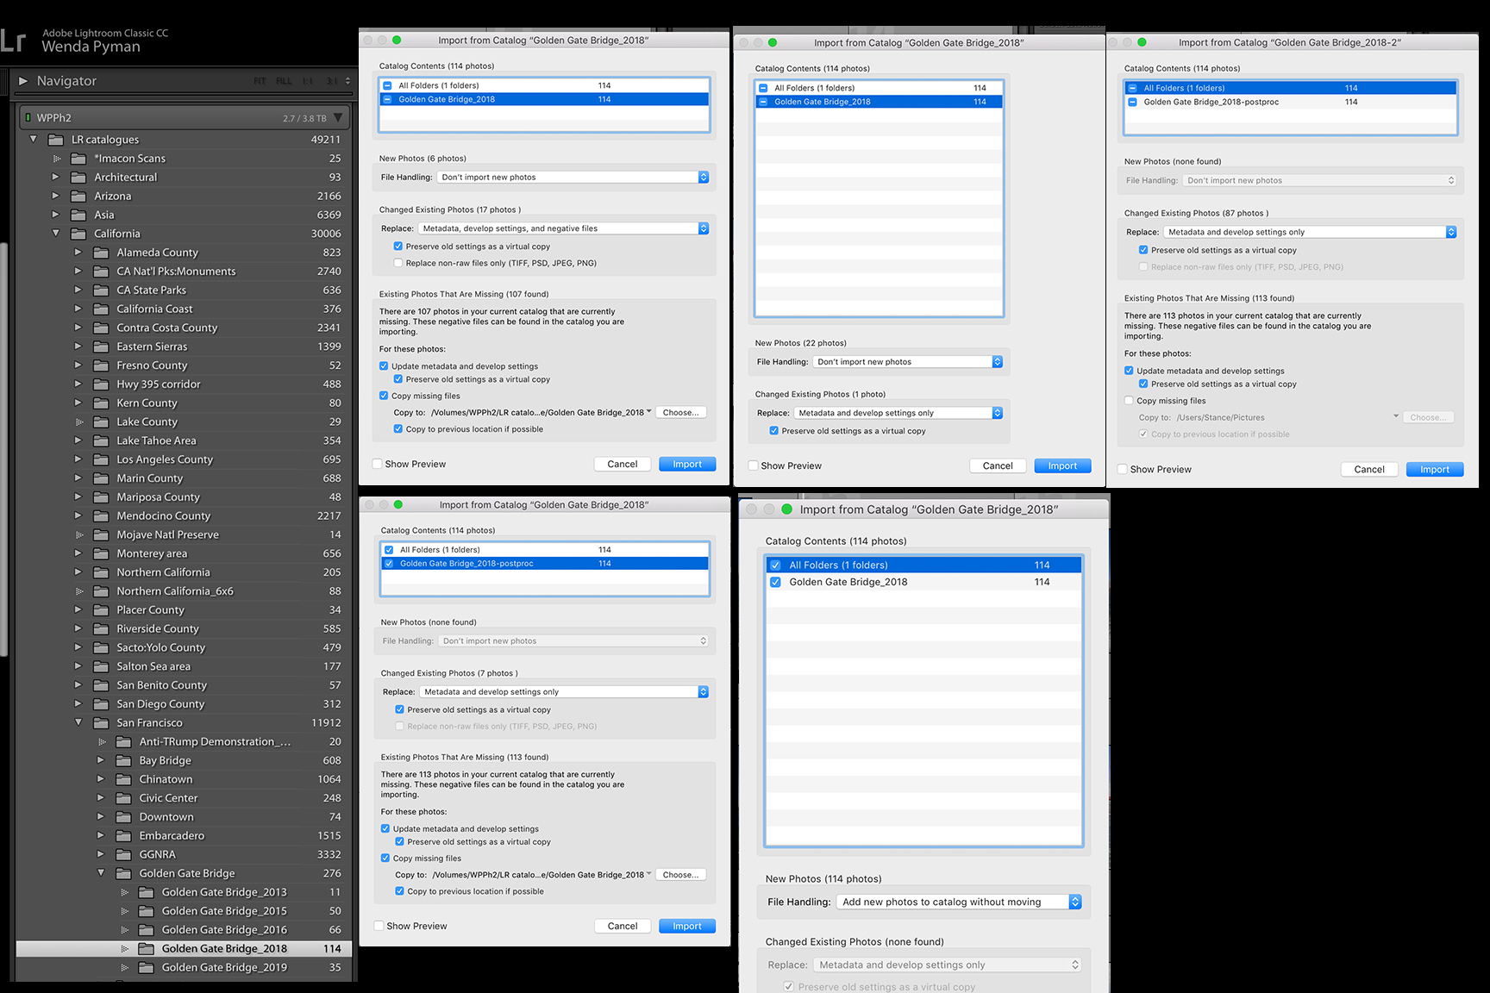This screenshot has width=1490, height=993.
Task: Click the Civic Center folder icon
Action: coord(123,799)
